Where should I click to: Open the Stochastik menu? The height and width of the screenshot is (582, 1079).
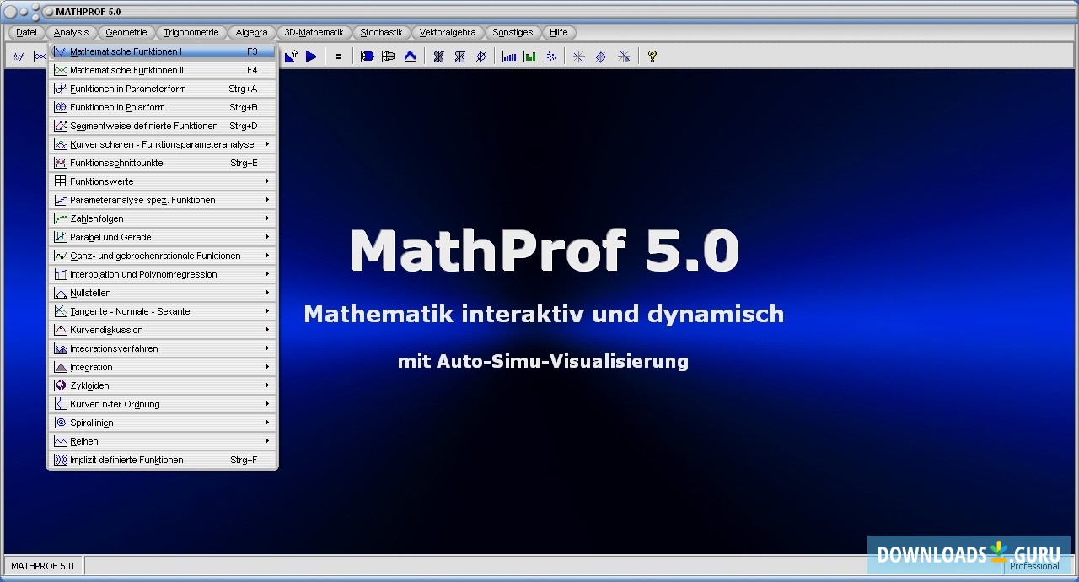(381, 32)
